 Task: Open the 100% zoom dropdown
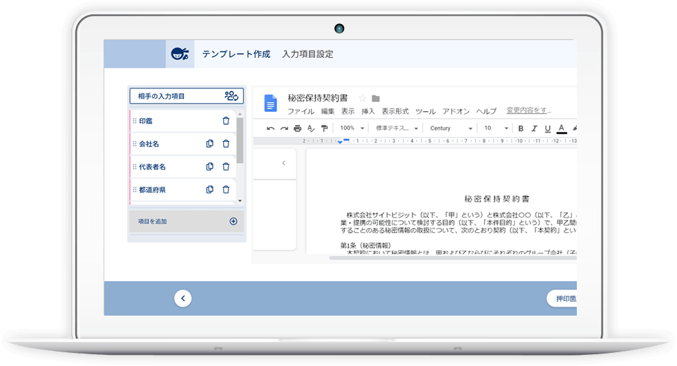point(352,128)
